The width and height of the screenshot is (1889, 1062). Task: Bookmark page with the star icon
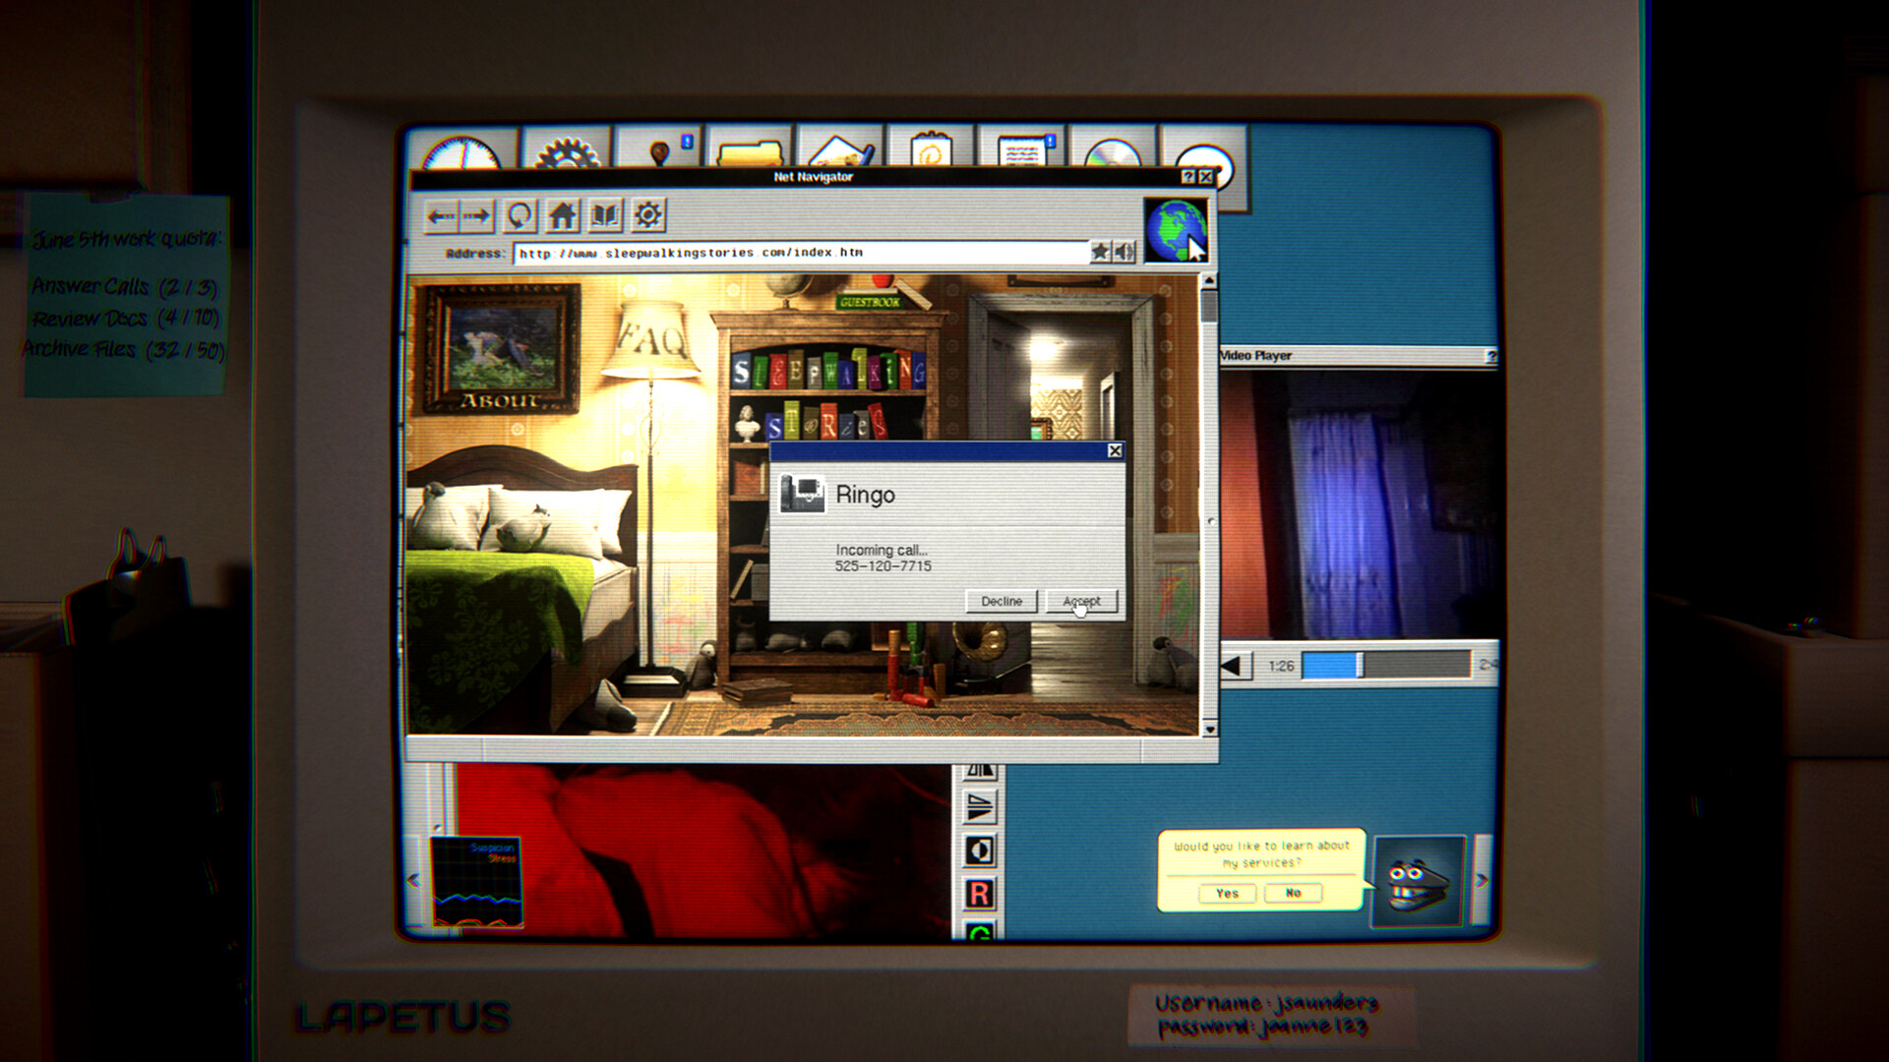point(1101,253)
